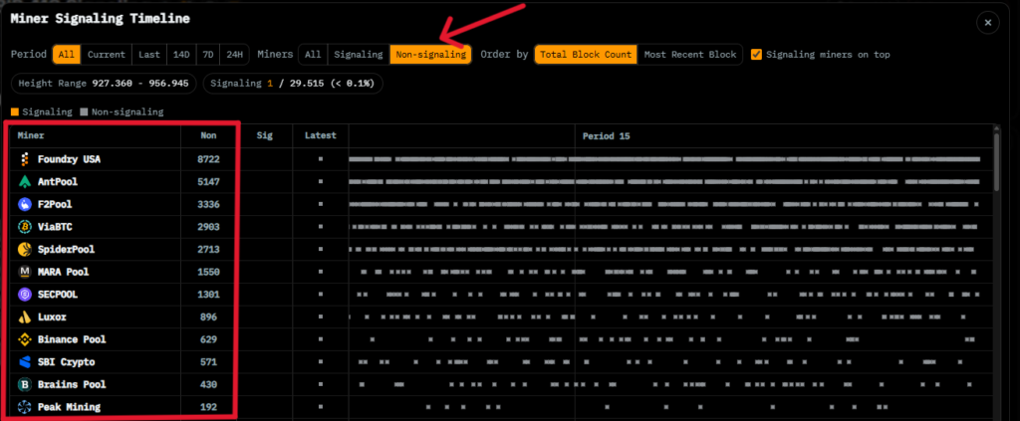1020x421 pixels.
Task: Select the 14D period filter
Action: pyautogui.click(x=181, y=55)
